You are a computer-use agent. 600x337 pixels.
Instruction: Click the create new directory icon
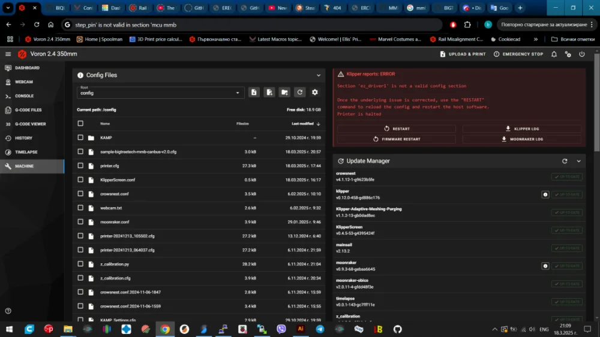click(284, 92)
